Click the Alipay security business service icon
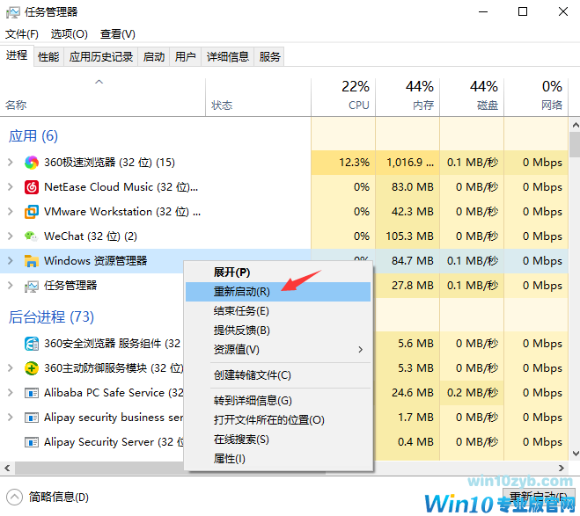Viewport: 580px width, 516px height. (x=32, y=418)
